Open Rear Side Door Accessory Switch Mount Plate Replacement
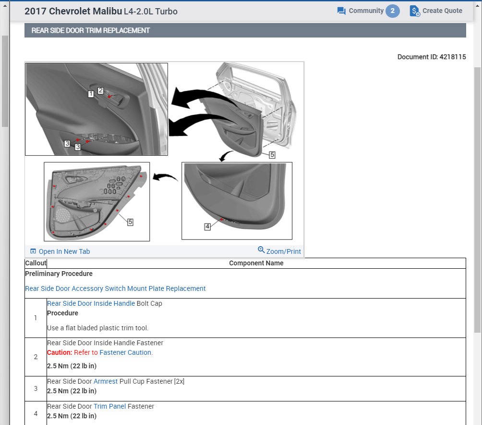This screenshot has height=425, width=482. point(115,288)
